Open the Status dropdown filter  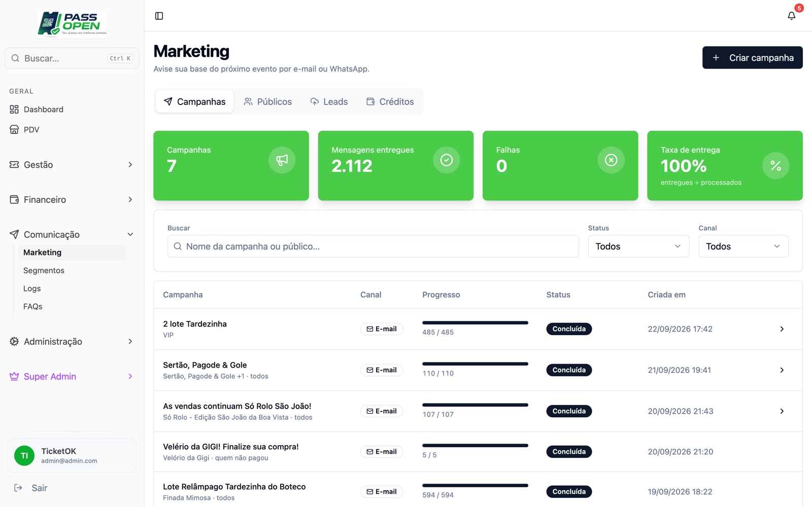638,246
